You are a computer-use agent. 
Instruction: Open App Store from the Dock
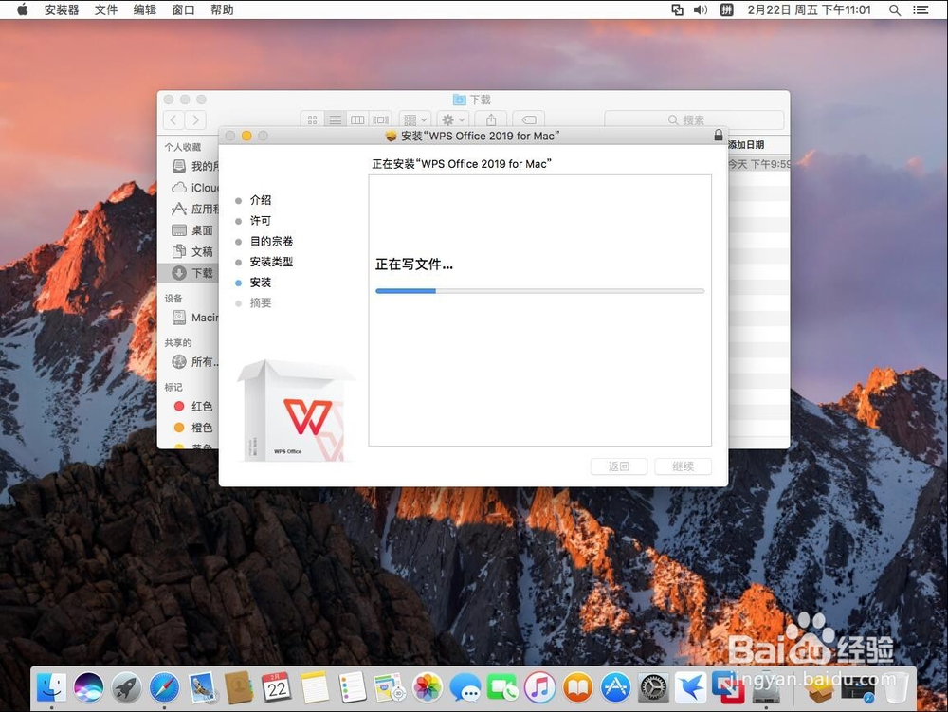(x=615, y=687)
